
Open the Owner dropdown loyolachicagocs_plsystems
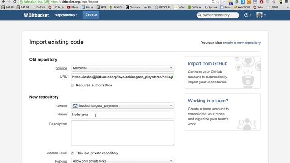[122, 105]
